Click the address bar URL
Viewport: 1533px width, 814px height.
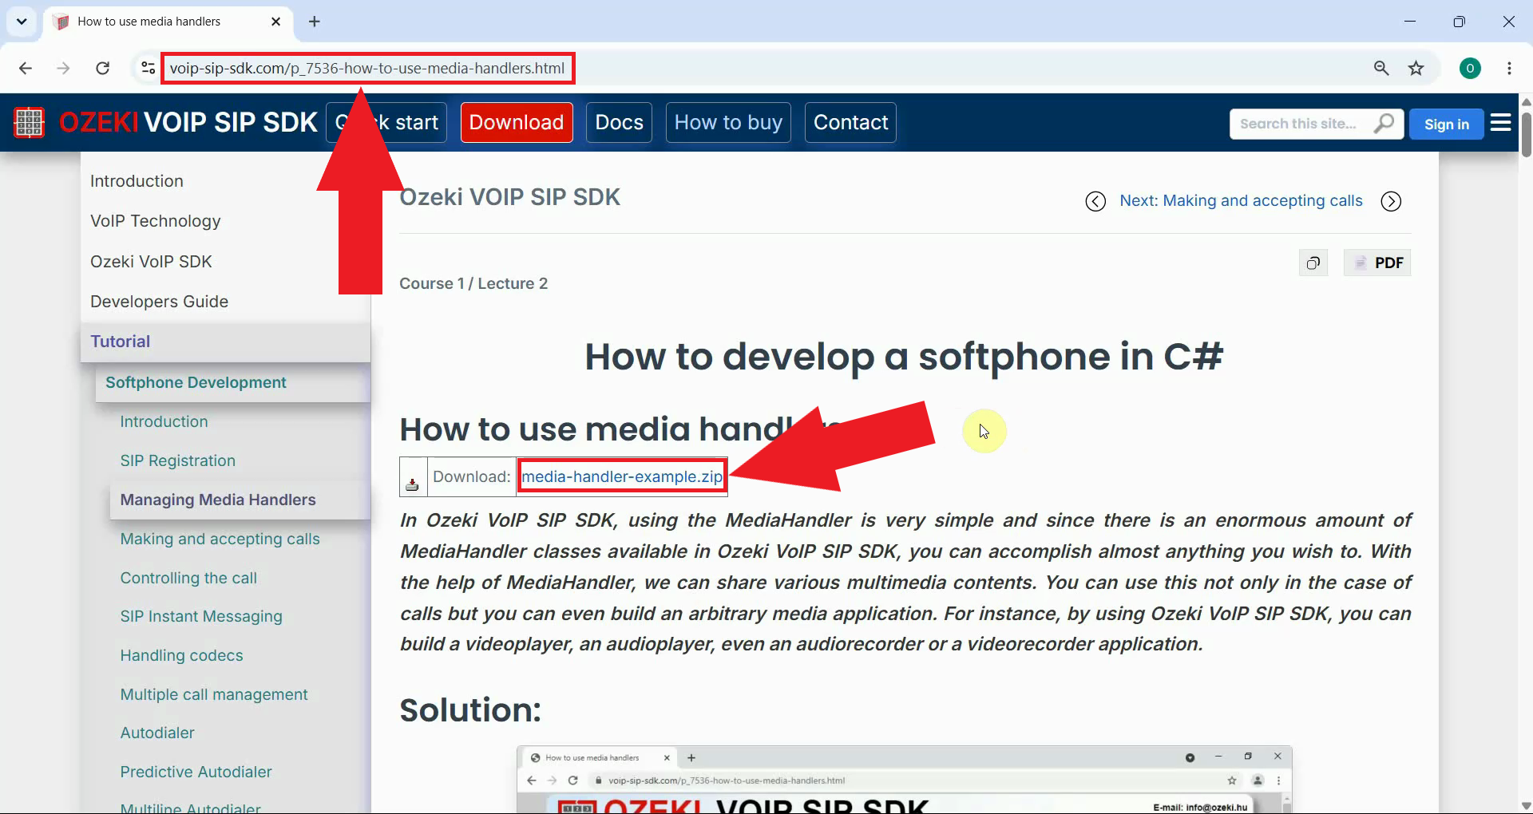point(367,68)
